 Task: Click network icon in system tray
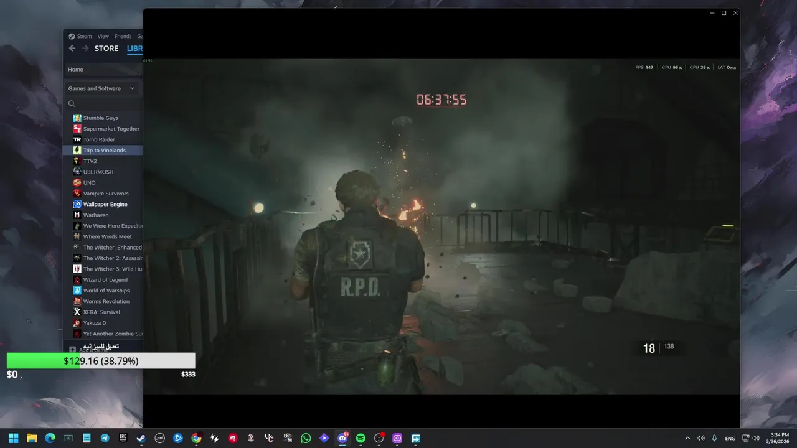coord(745,438)
